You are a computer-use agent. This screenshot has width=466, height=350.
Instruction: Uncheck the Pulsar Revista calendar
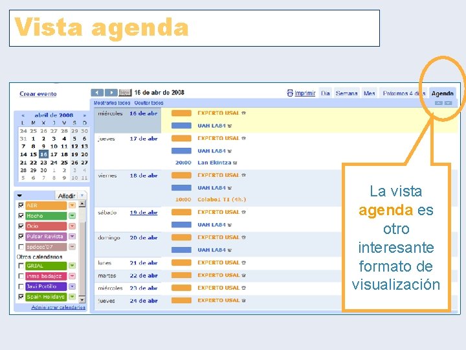point(21,237)
